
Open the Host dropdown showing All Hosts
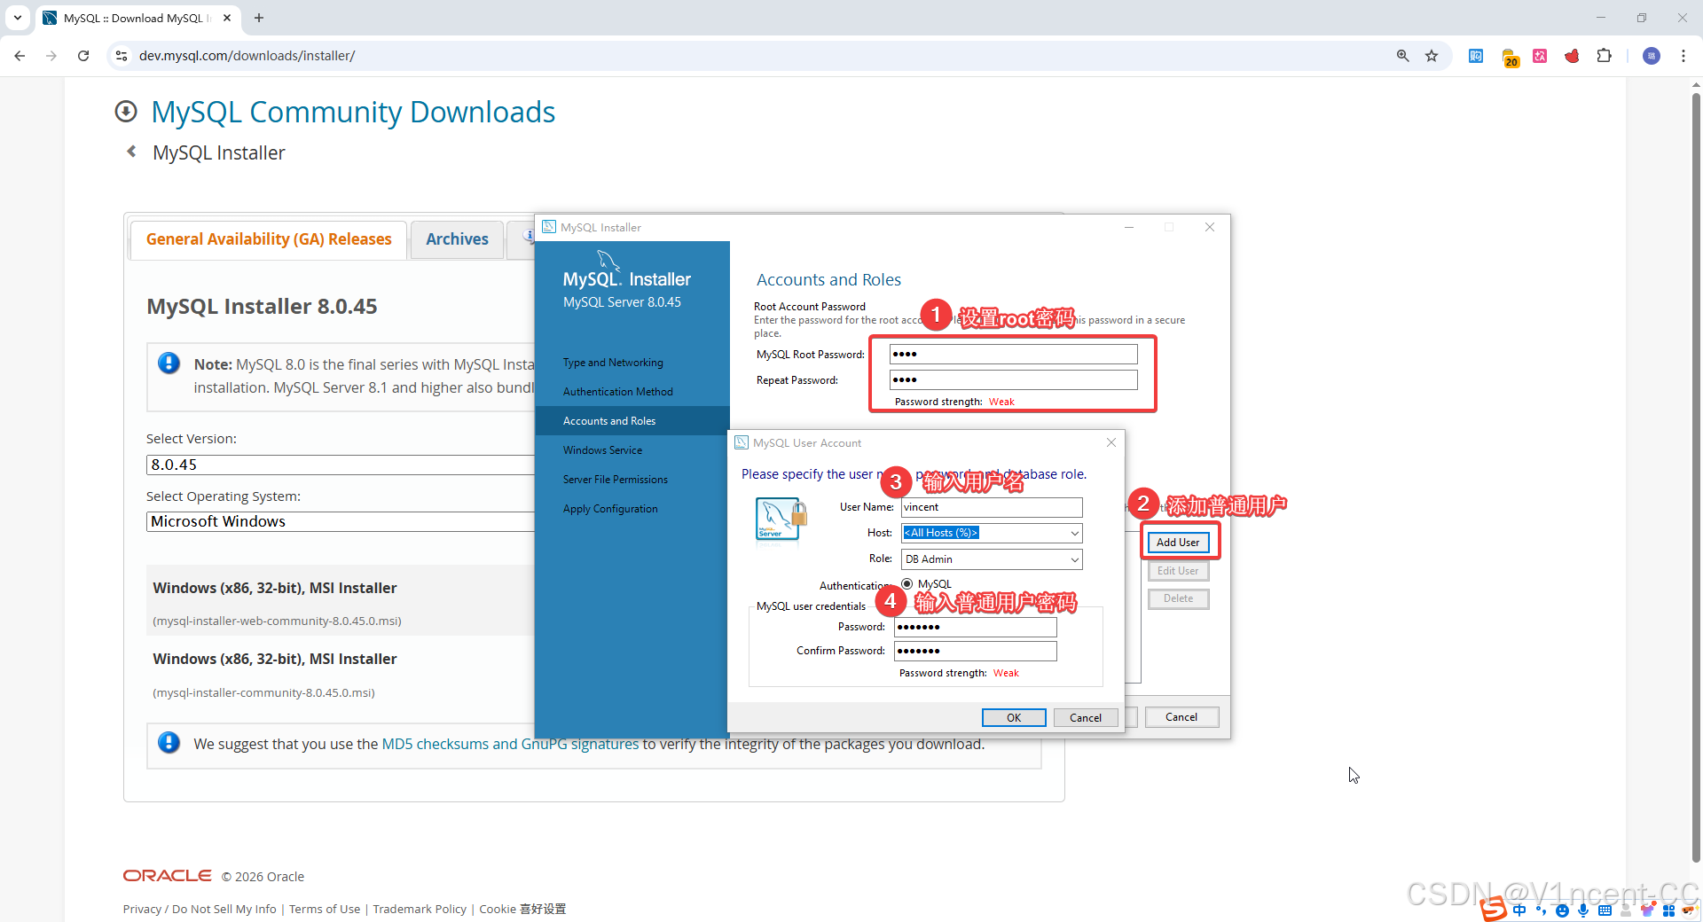pyautogui.click(x=992, y=533)
